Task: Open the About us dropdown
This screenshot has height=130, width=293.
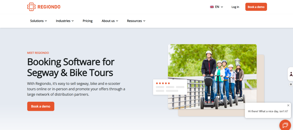Action: point(110,21)
